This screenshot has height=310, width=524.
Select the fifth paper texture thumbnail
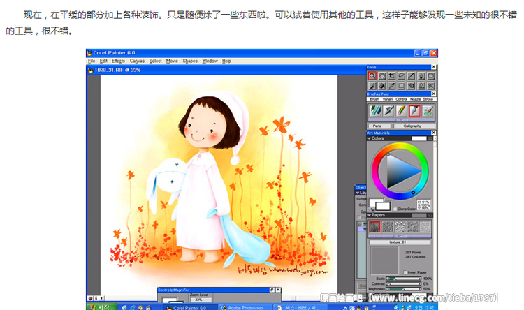425,227
